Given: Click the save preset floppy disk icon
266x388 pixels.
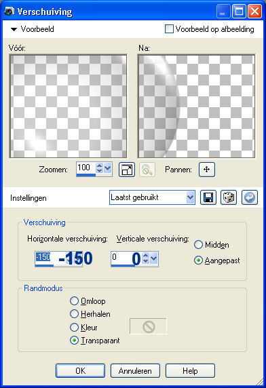Looking at the screenshot, I should click(208, 197).
